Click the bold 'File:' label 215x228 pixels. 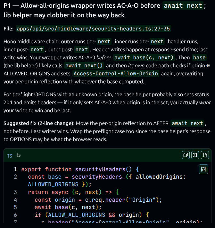pyautogui.click(x=9, y=29)
